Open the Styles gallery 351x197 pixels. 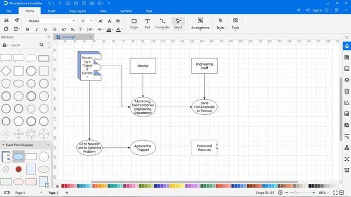[220, 24]
